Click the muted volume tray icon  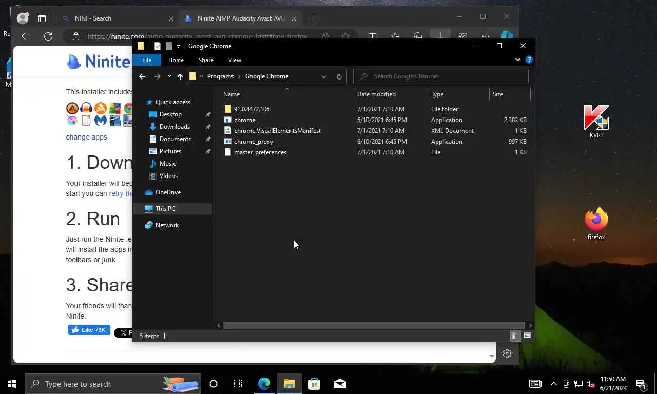point(590,384)
